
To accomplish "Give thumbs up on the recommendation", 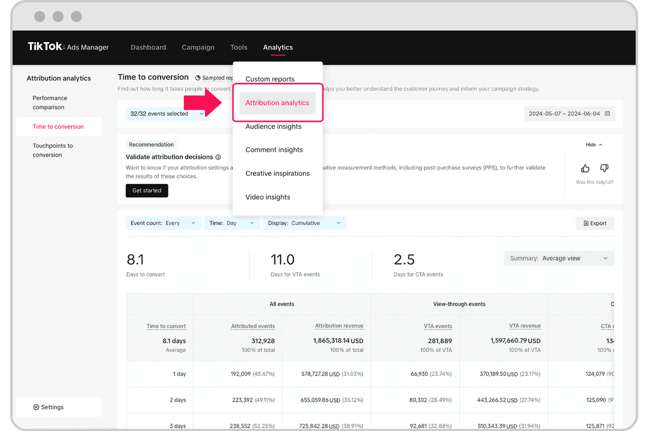I will pyautogui.click(x=585, y=168).
